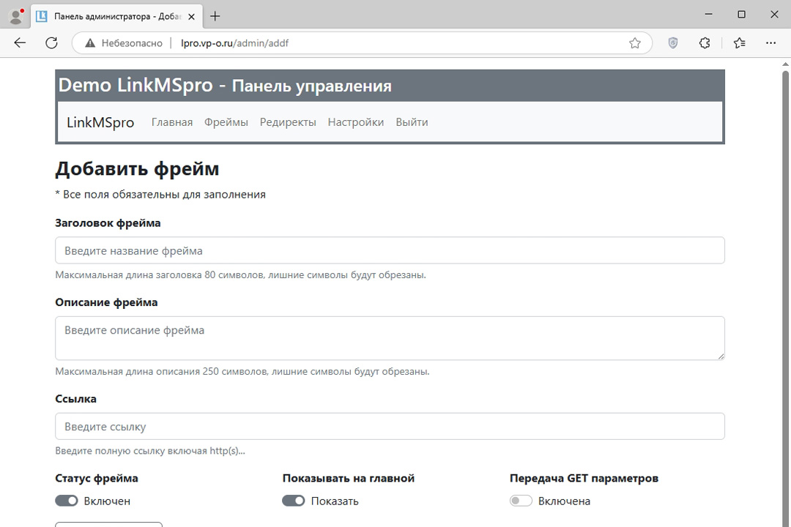Open the Редиректы menu item
This screenshot has height=527, width=791.
pos(288,122)
